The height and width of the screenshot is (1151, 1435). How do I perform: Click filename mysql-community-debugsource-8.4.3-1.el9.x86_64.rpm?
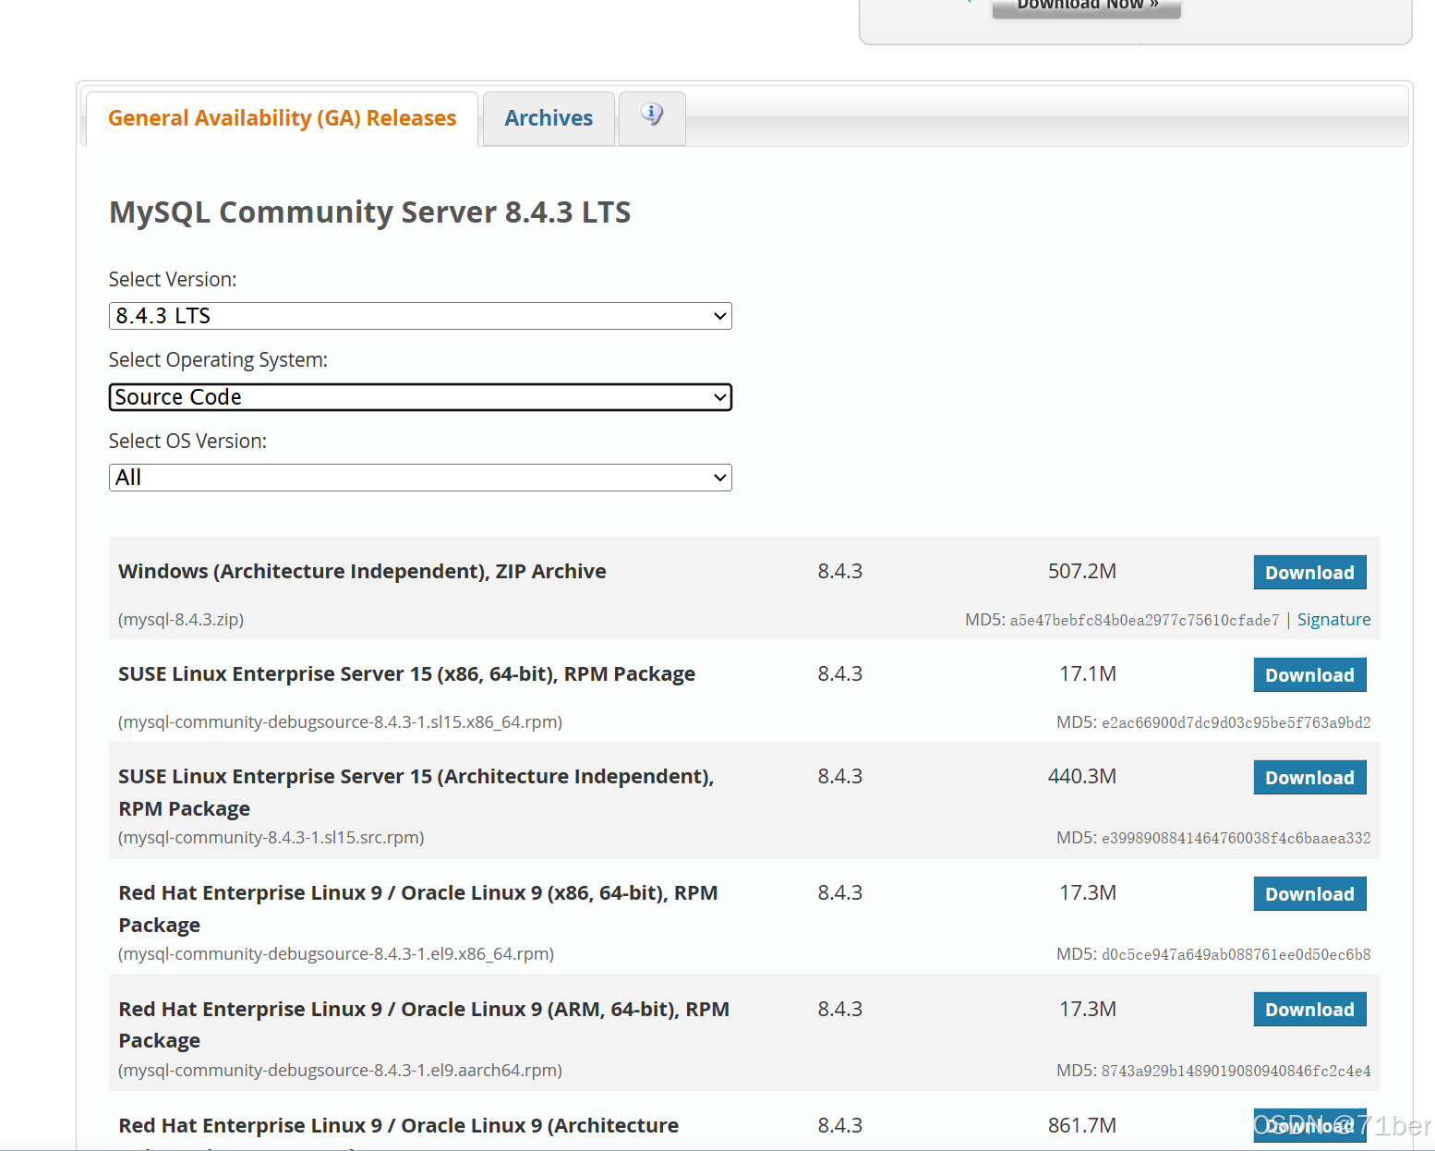point(336,954)
